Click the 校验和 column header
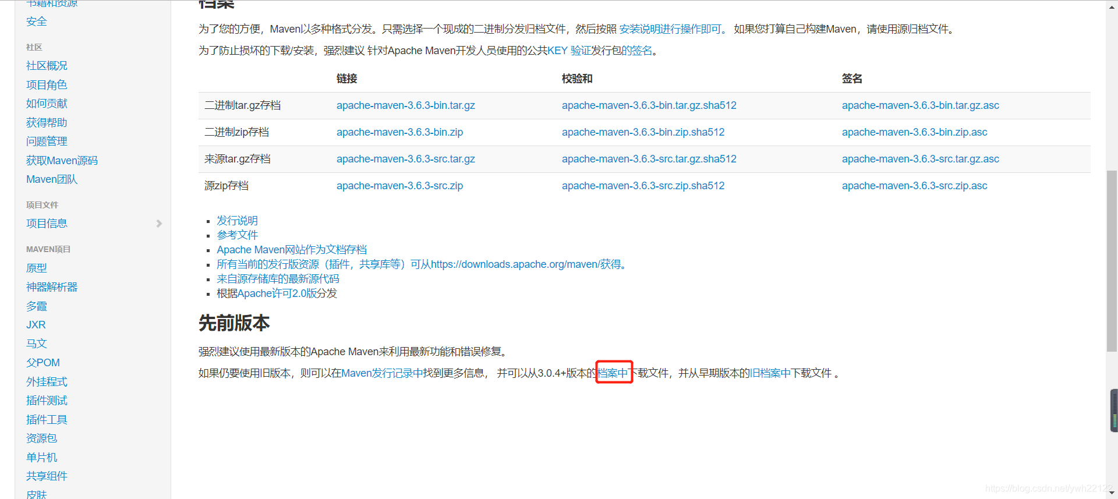Screen dimensions: 1118x499 pyautogui.click(x=577, y=79)
